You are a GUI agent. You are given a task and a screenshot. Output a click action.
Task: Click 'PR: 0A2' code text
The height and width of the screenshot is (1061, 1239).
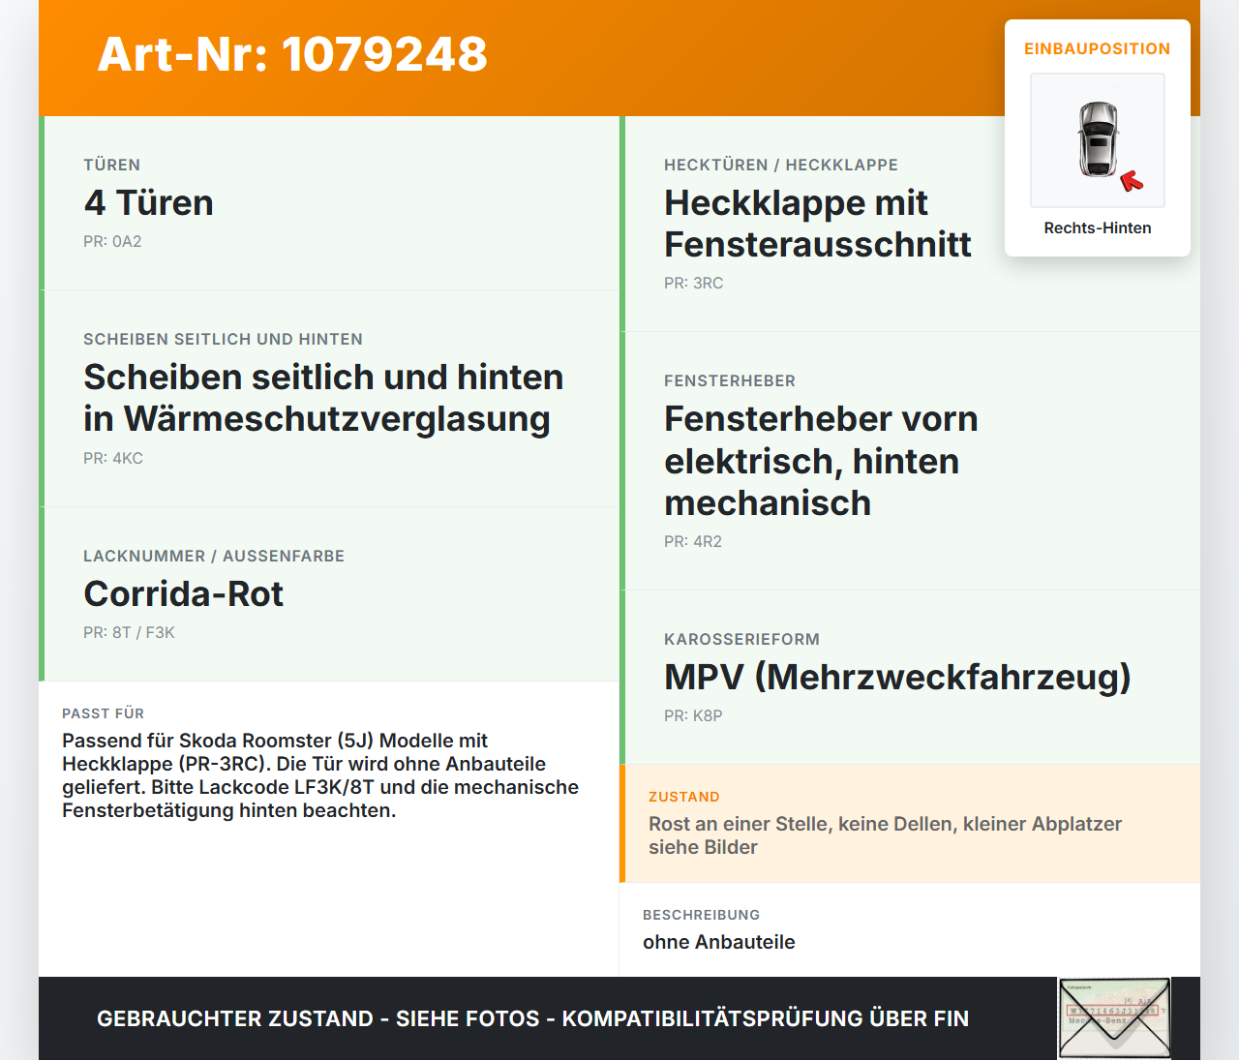112,242
